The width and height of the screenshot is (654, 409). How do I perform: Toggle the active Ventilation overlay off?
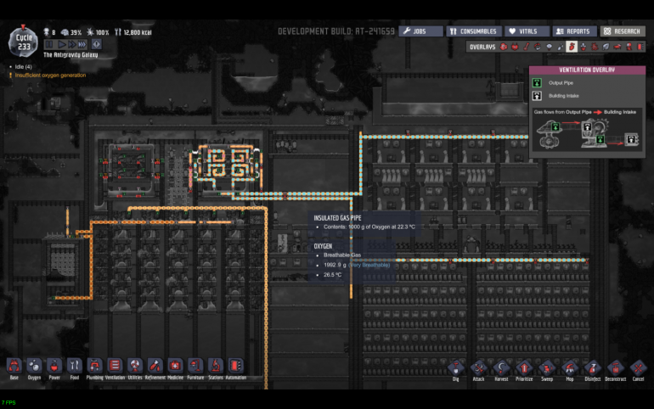tap(572, 47)
